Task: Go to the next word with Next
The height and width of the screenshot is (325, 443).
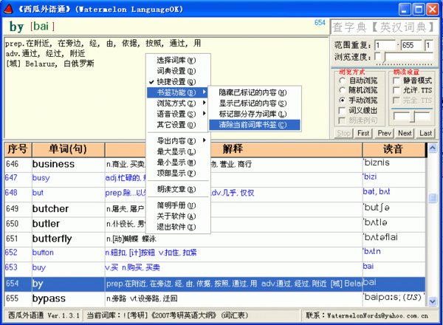Action: (x=404, y=133)
